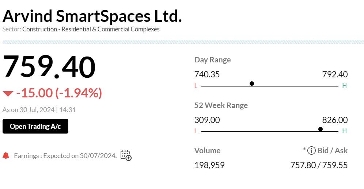Add earnings date to calendar icon
The height and width of the screenshot is (189, 364).
click(126, 155)
